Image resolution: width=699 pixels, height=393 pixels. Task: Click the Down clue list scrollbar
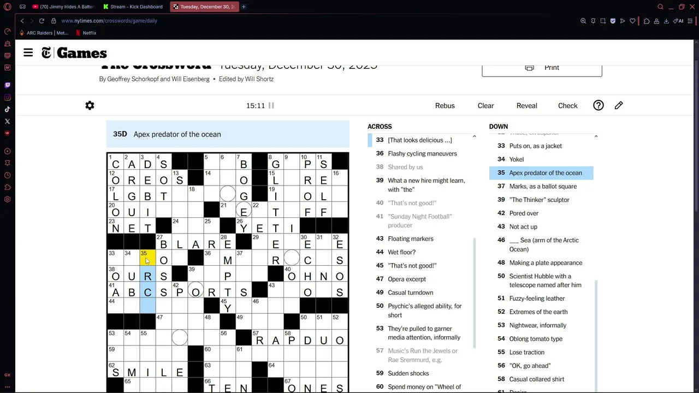point(596,336)
